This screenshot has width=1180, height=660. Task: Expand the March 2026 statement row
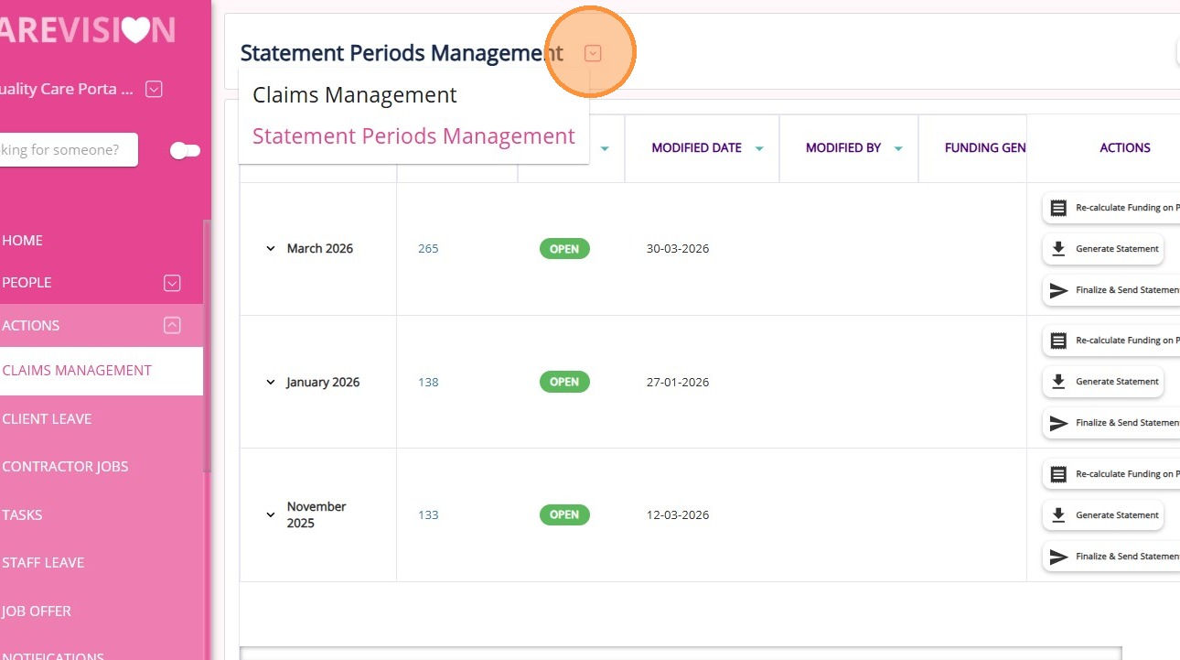click(x=271, y=249)
